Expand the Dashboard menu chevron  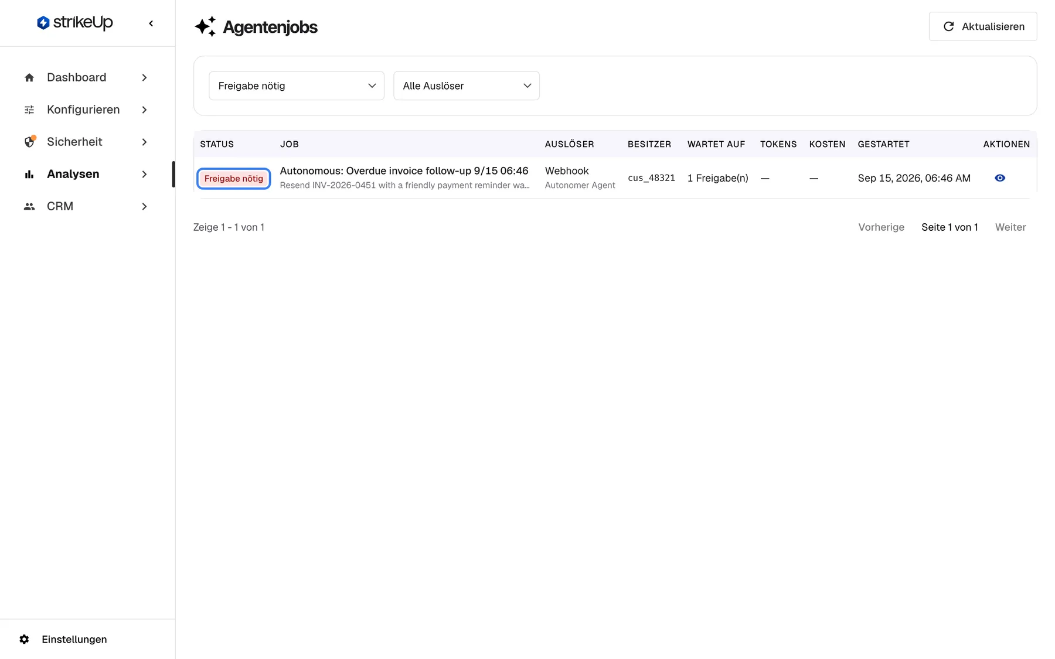point(144,78)
